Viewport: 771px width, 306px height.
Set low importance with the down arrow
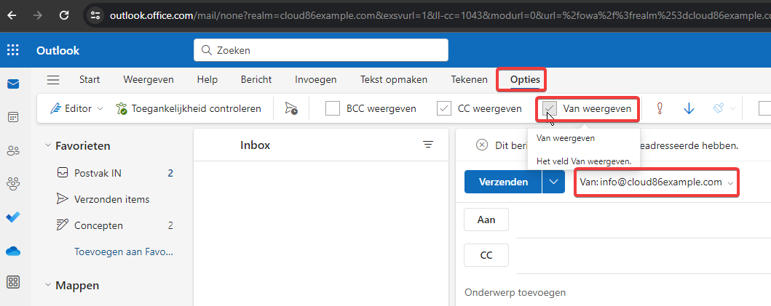689,108
